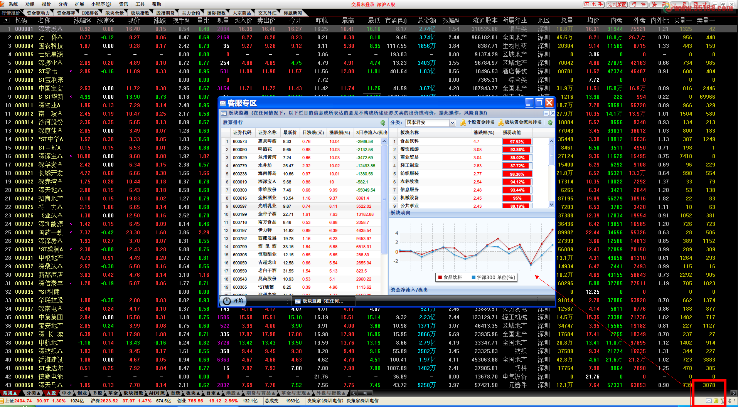
Task: Expand the 期货与商品 bottom tab menu
Action: 261,393
